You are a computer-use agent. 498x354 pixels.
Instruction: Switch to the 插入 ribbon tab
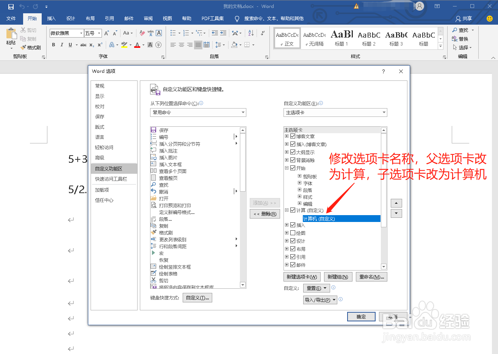[x=51, y=19]
